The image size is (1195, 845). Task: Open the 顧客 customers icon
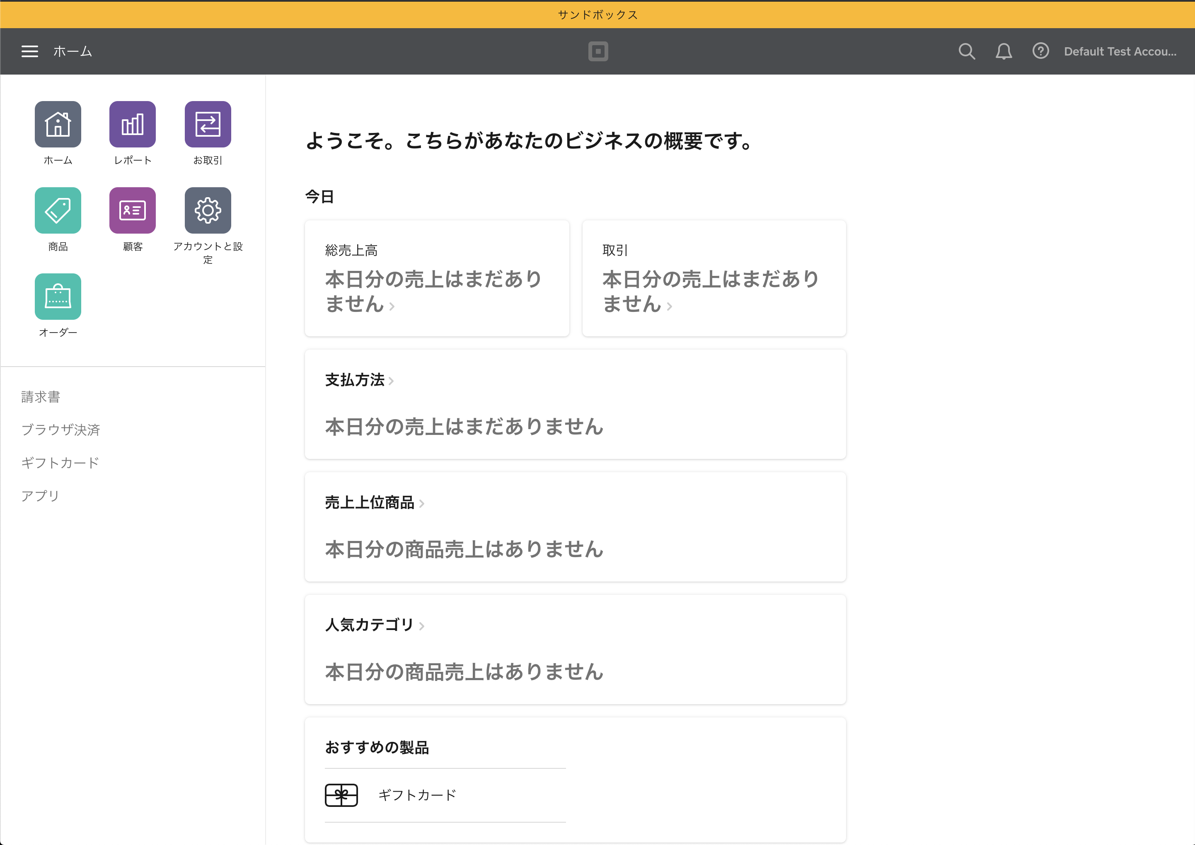coord(132,210)
